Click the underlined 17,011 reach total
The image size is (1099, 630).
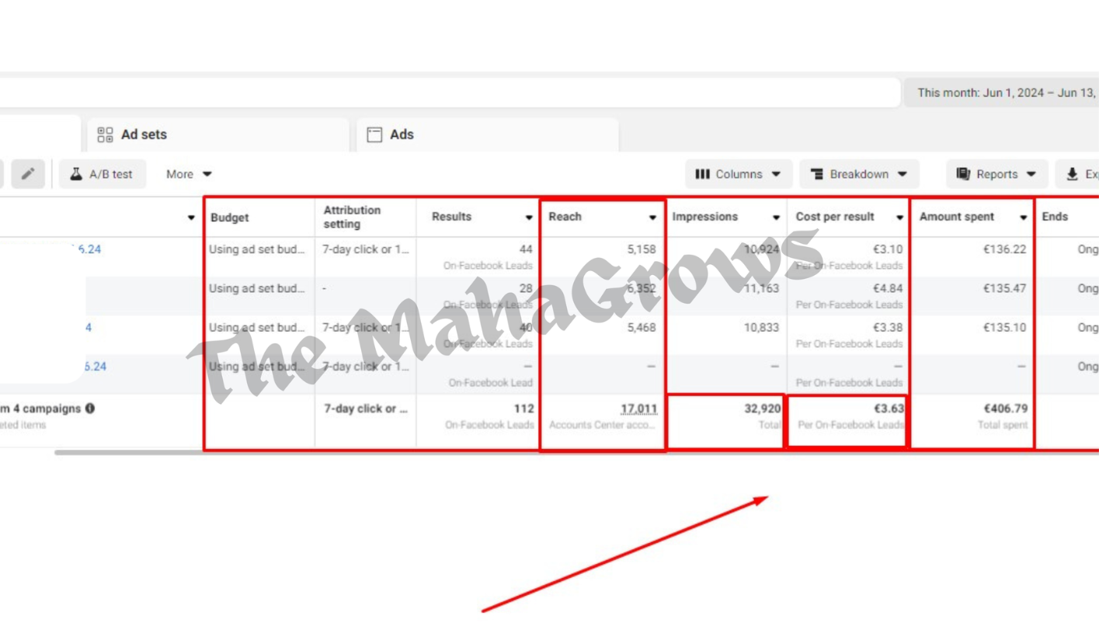(x=638, y=409)
